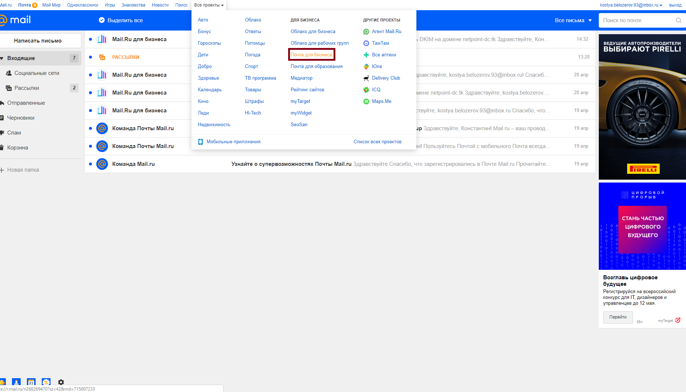Open the Корзина folder
Viewport: 686px width, 392px height.
[x=17, y=148]
